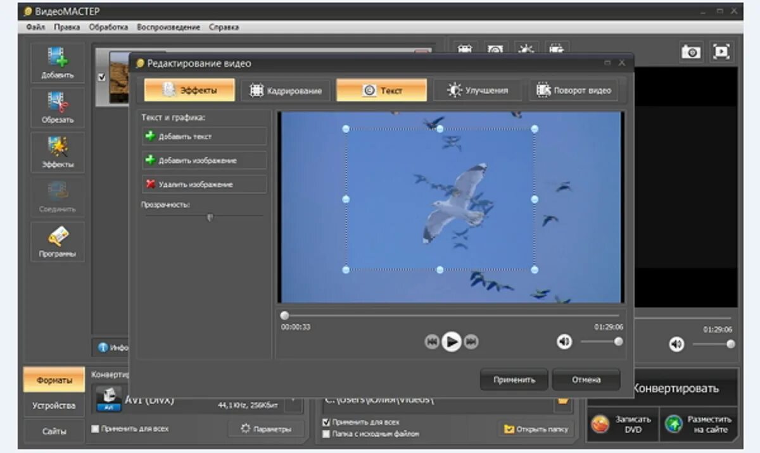Click the 00:00:33 current time label
This screenshot has width=760, height=453.
click(296, 327)
